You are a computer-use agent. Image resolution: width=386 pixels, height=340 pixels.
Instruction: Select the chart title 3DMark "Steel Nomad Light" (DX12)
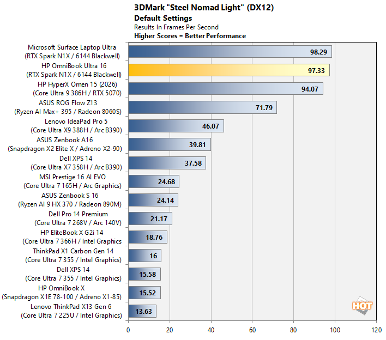point(204,8)
